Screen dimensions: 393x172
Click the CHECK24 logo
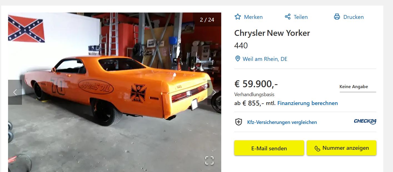click(365, 121)
